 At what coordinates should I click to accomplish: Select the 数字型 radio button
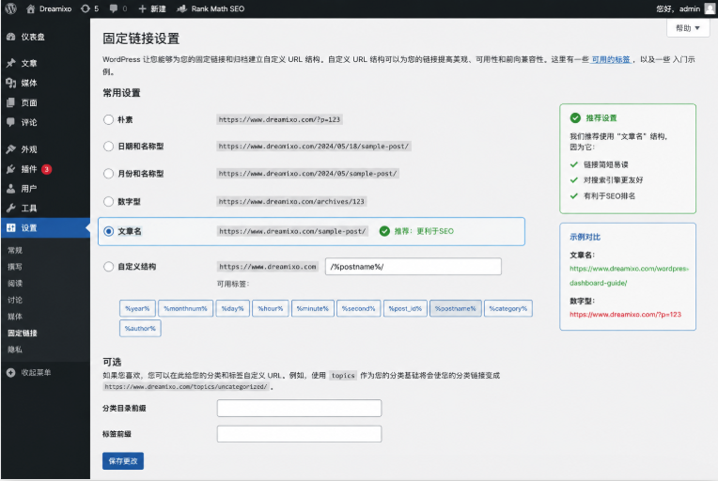108,201
